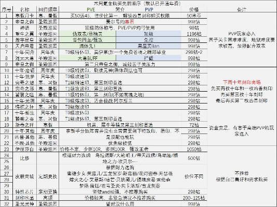Select the '价位不同' price cell
Screen dimensions: 277x207
click(x=194, y=176)
